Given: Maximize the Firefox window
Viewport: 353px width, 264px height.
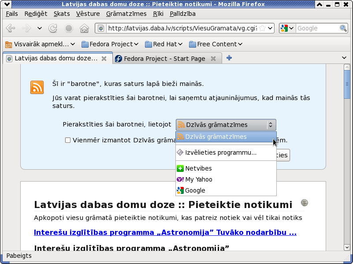Looking at the screenshot, I should pyautogui.click(x=337, y=4).
